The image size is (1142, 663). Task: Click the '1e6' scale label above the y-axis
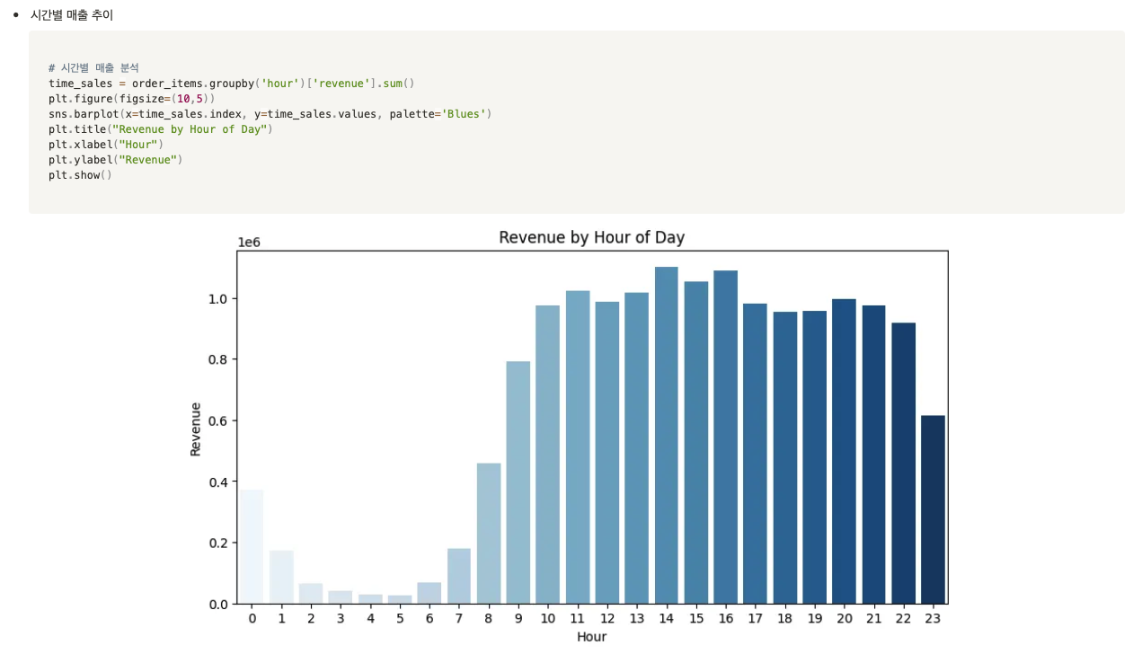coord(249,243)
